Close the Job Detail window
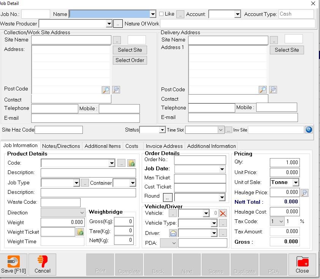 pyautogui.click(x=313, y=3)
